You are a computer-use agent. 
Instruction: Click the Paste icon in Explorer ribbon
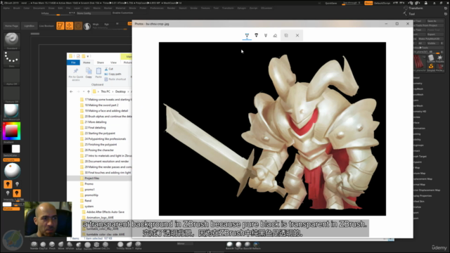pyautogui.click(x=98, y=73)
